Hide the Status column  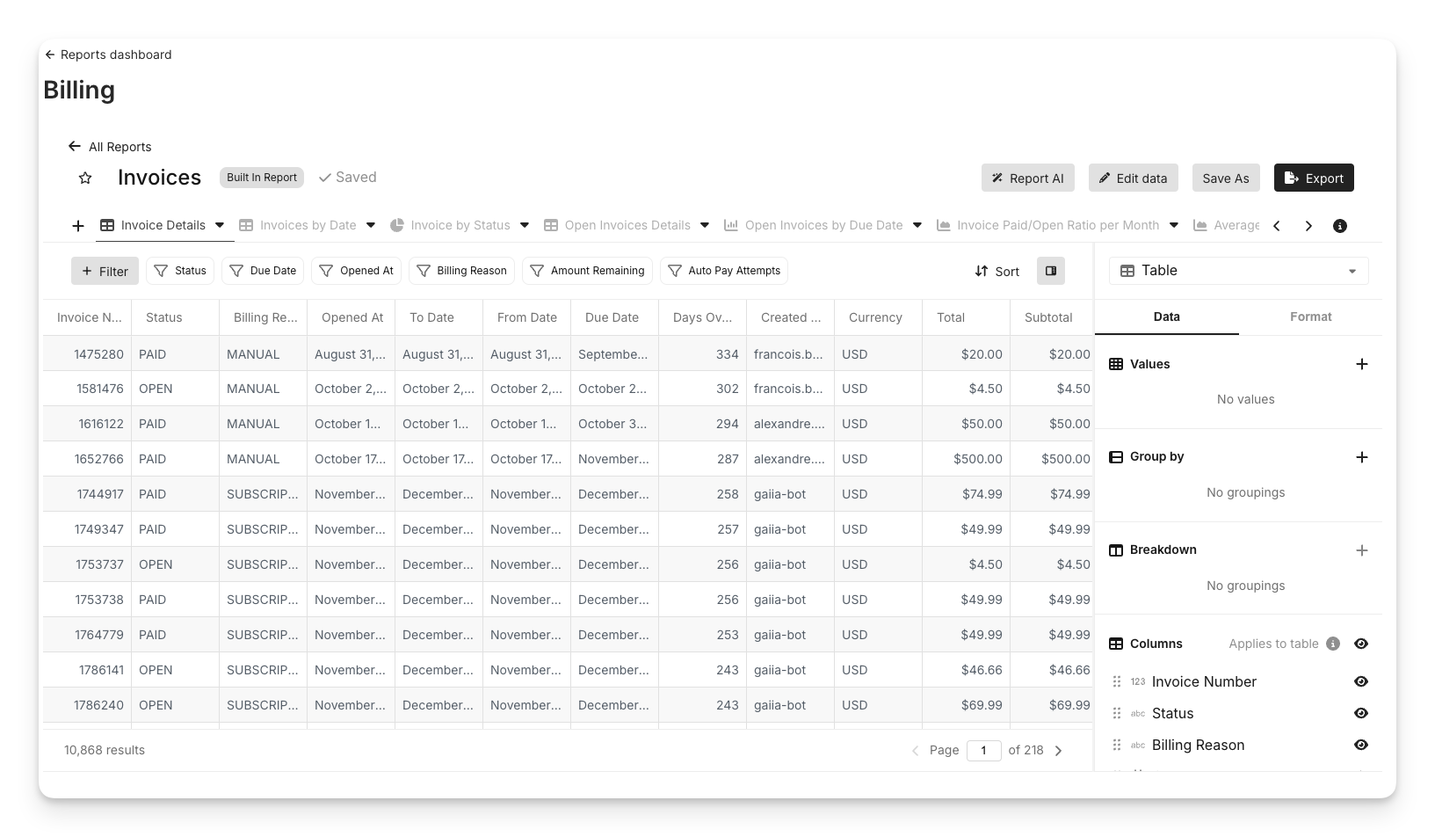[x=1360, y=713]
